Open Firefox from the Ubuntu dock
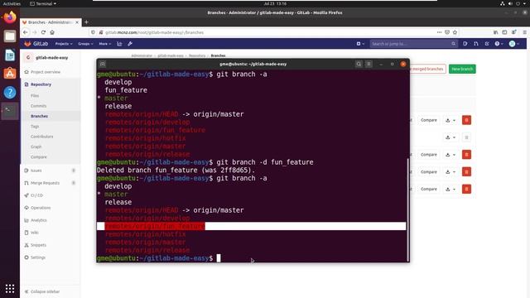 pyautogui.click(x=10, y=17)
